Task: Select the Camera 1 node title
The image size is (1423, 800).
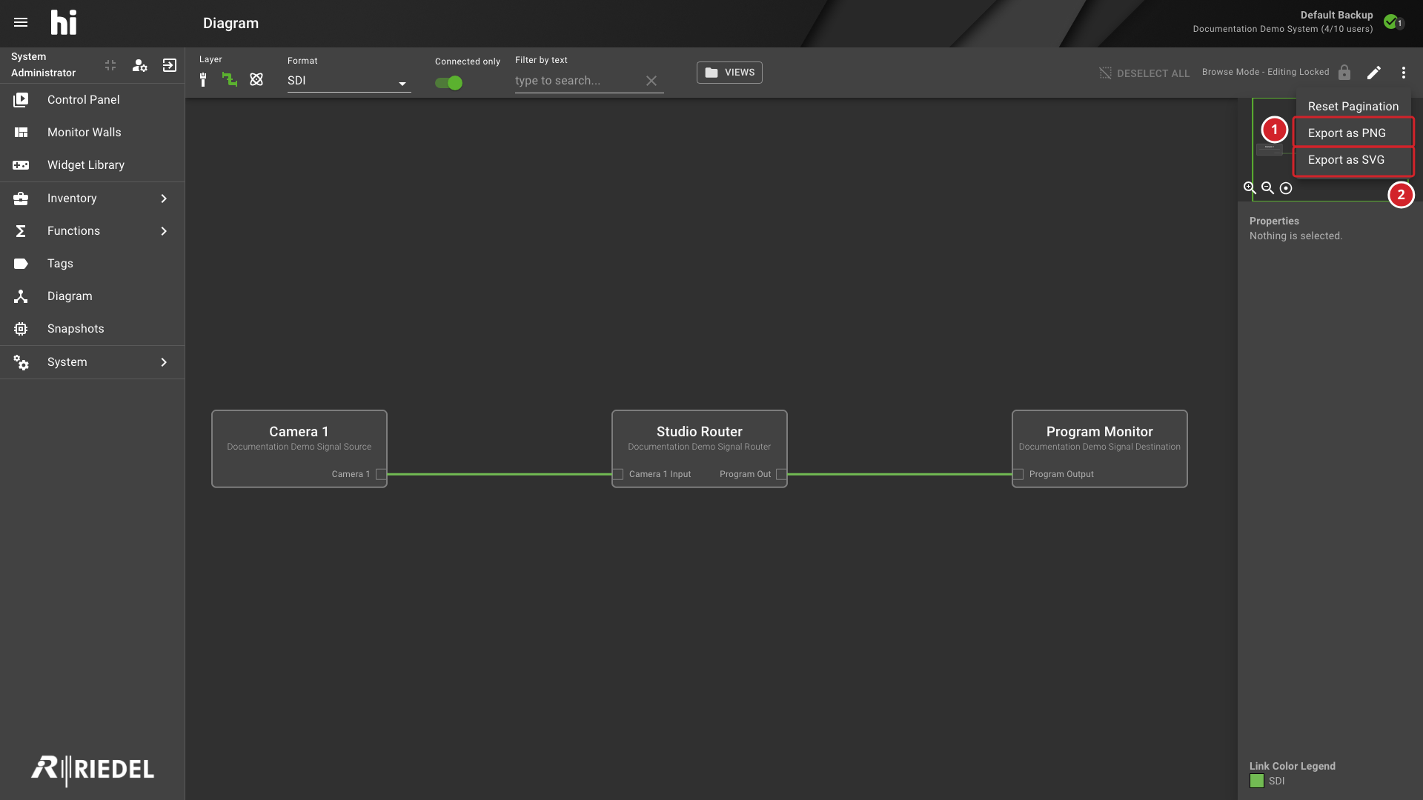Action: pyautogui.click(x=299, y=432)
